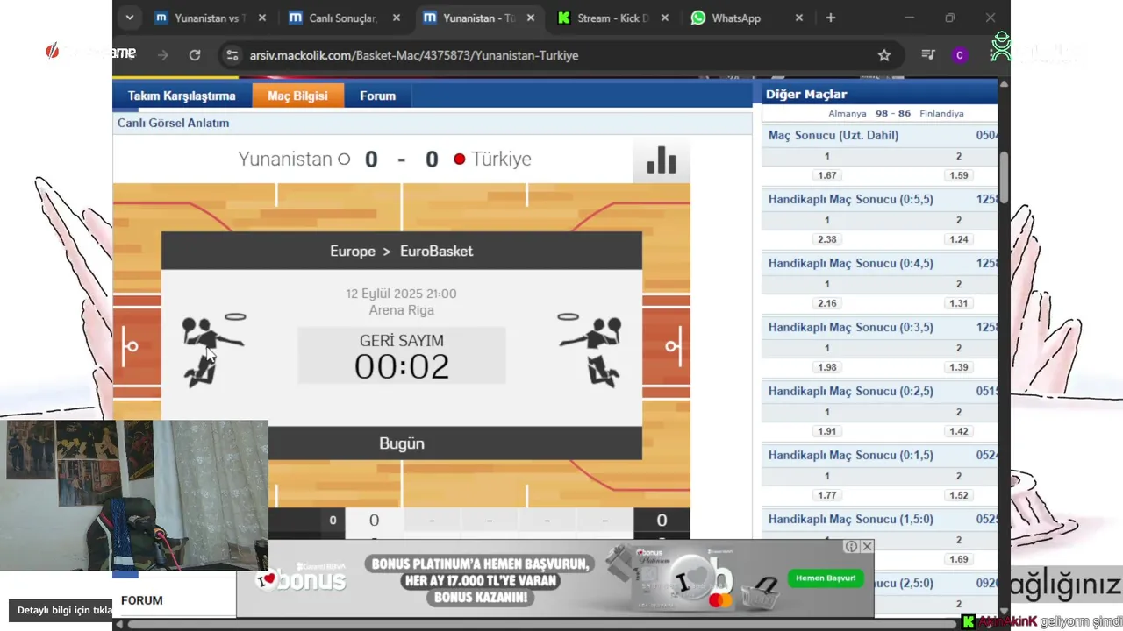Click the white Yunanistan team dot
The image size is (1123, 631).
(x=344, y=160)
